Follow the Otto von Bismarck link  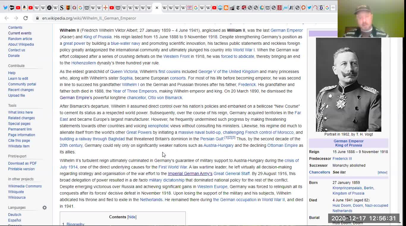(x=165, y=98)
